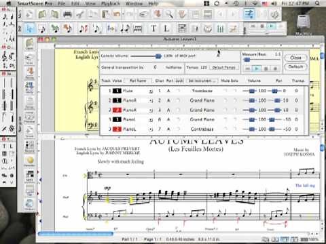Open the Help menu
Screen dimensions: 326x244
153,3
